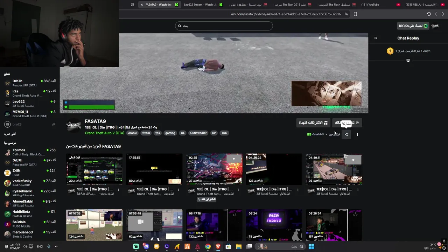The width and height of the screenshot is (448, 252).
Task: Open ilyaselmaliki channel in sidebar
Action: click(x=30, y=193)
